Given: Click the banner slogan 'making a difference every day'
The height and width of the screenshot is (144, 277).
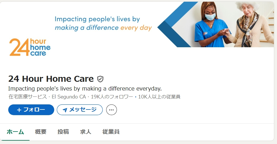Looking at the screenshot, I should 103,28.
